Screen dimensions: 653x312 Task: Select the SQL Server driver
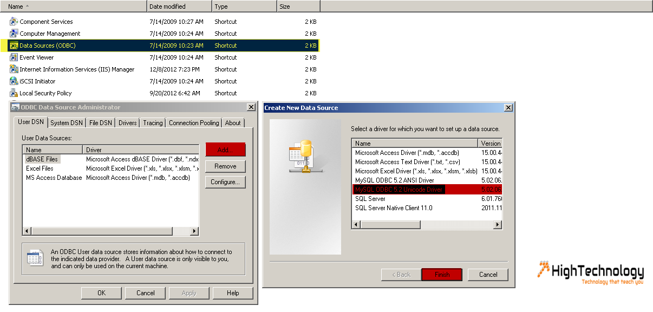370,199
